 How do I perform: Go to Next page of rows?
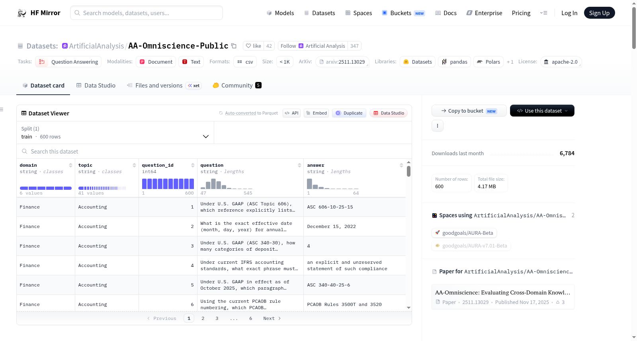pyautogui.click(x=272, y=318)
